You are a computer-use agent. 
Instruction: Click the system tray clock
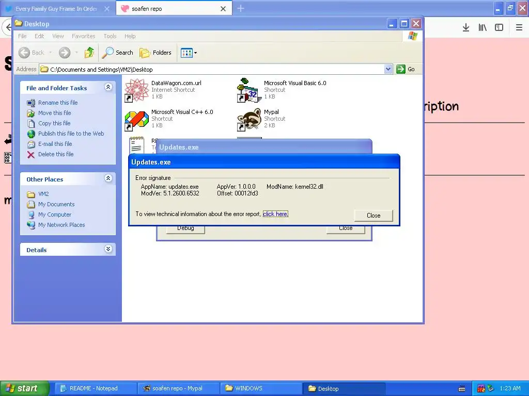pyautogui.click(x=510, y=389)
